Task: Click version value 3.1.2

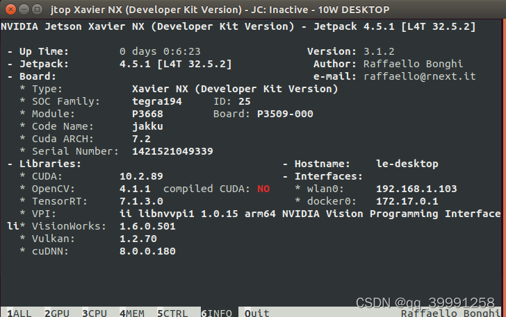Action: tap(379, 51)
